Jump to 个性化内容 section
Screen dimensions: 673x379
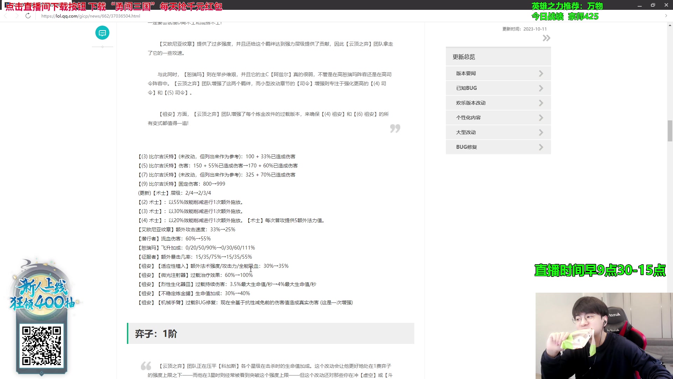click(x=498, y=118)
